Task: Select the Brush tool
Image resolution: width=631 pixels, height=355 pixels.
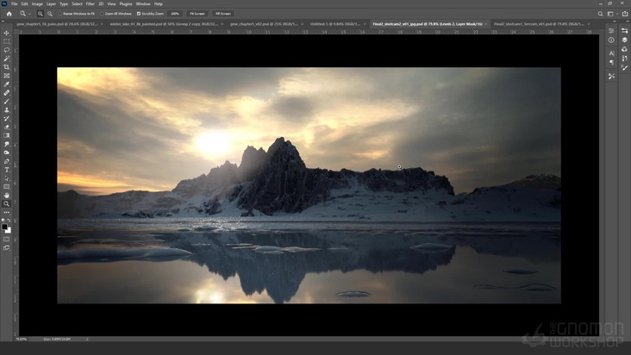Action: click(x=6, y=102)
